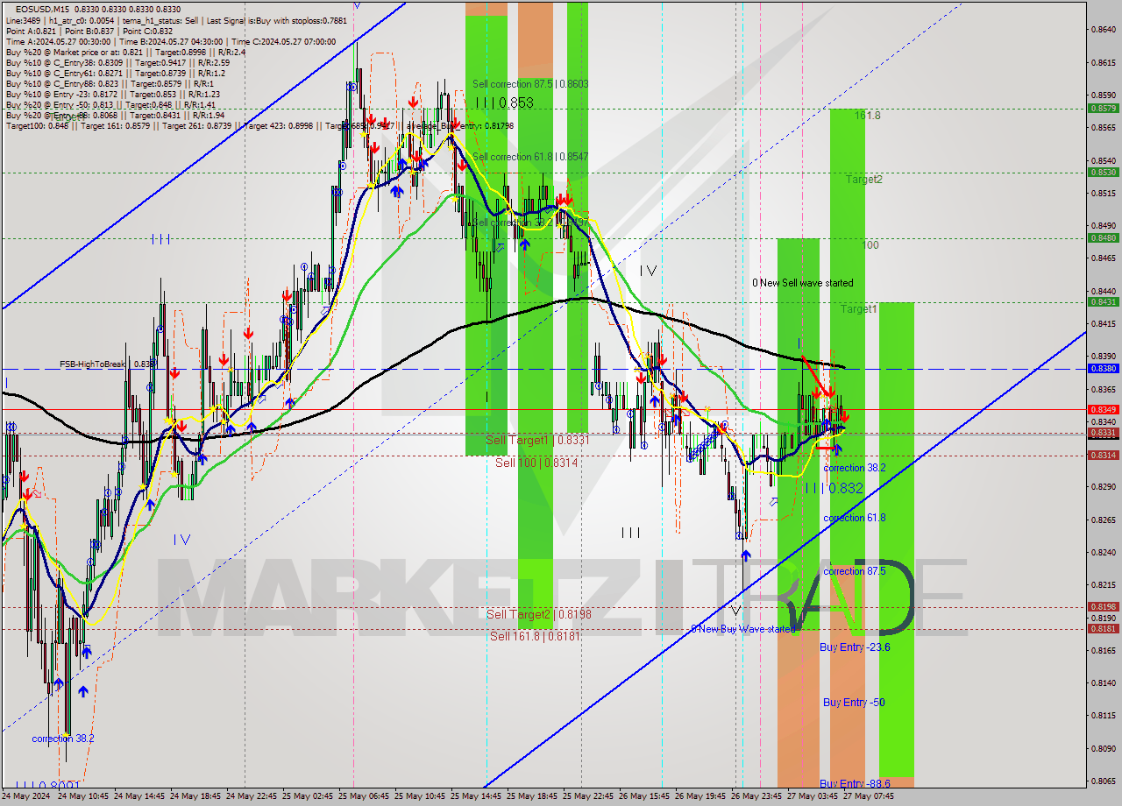1122x806 pixels.
Task: Select the '27 May 07:45' time label
Action: [870, 796]
